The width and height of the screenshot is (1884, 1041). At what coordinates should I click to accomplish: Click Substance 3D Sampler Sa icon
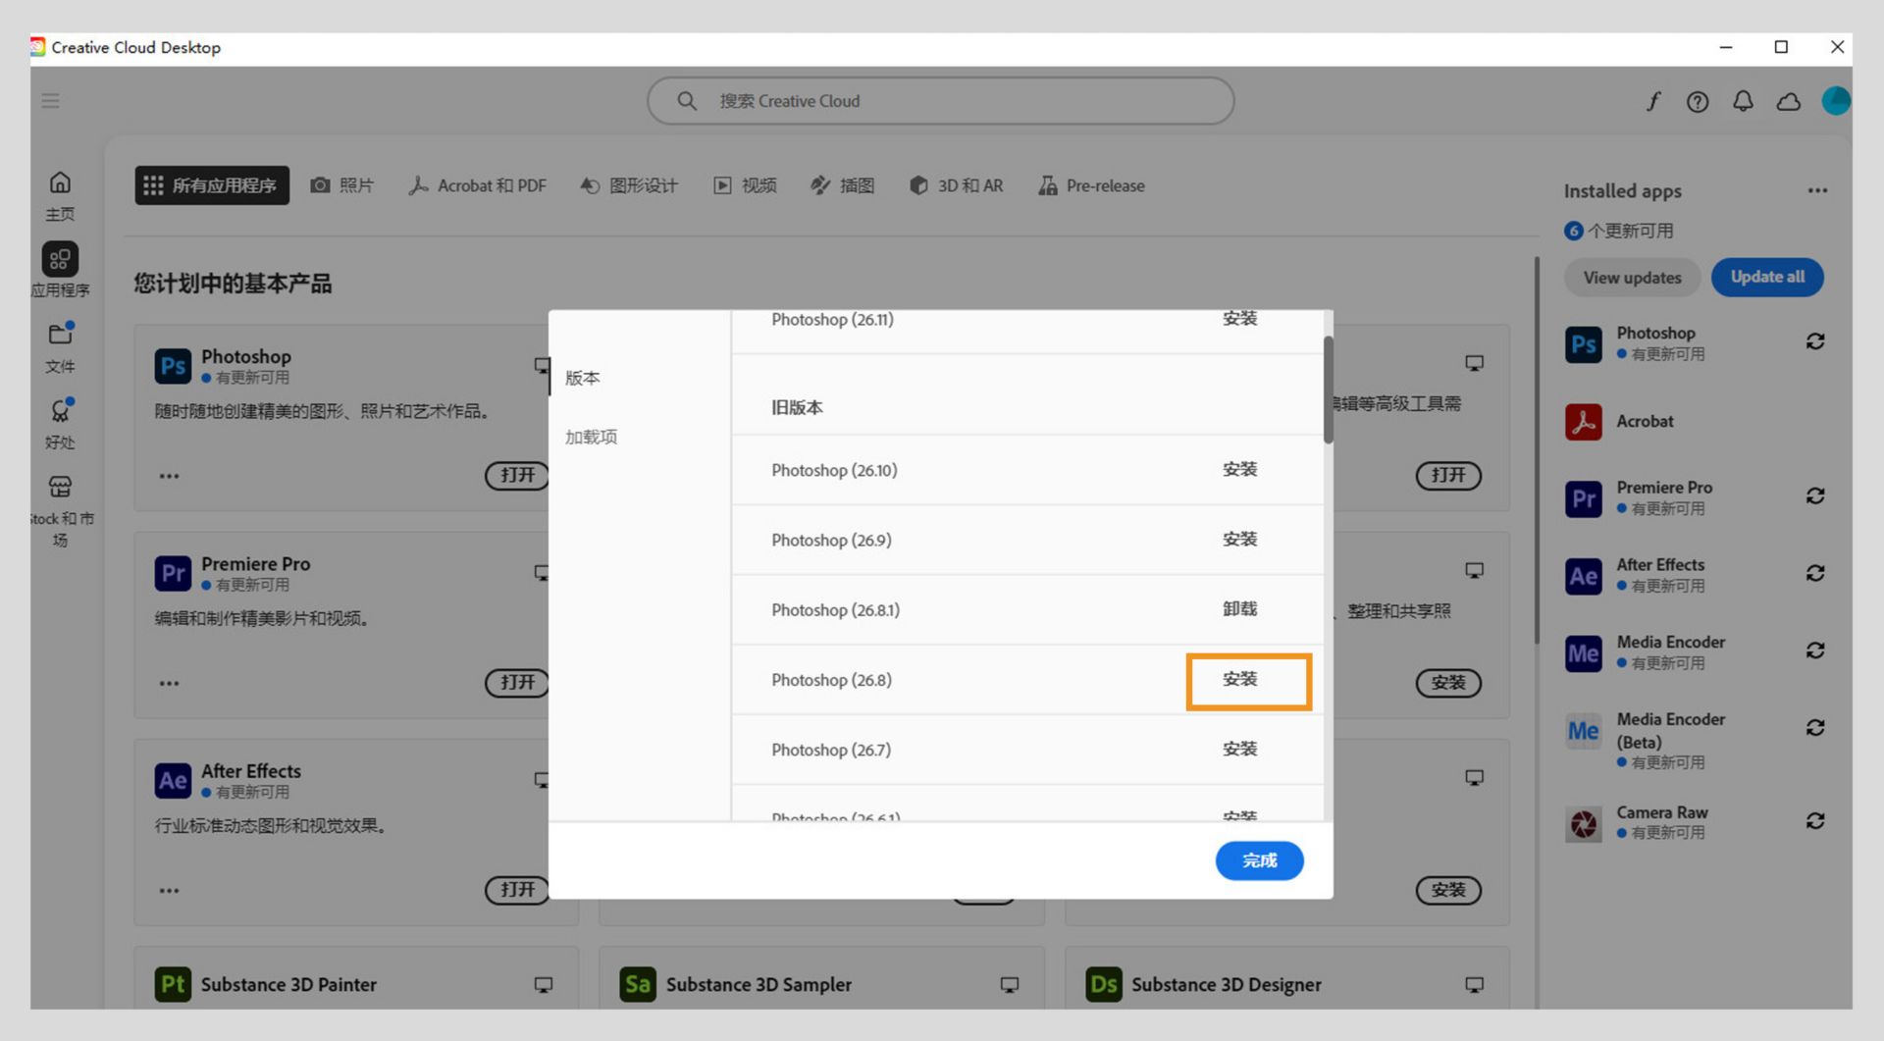tap(638, 984)
